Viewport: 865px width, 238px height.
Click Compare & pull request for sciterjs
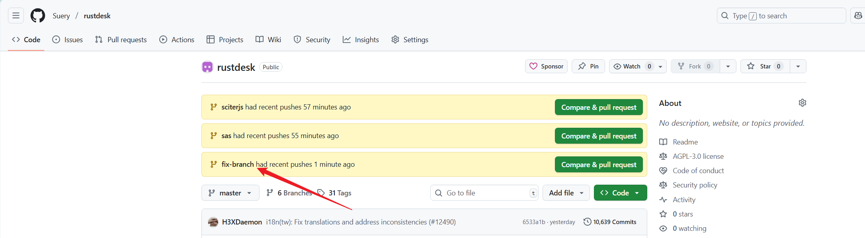599,107
